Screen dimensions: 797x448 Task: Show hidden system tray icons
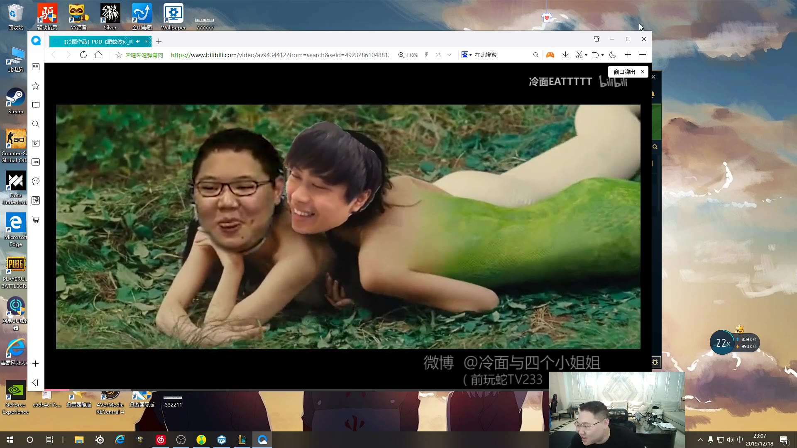pyautogui.click(x=701, y=440)
